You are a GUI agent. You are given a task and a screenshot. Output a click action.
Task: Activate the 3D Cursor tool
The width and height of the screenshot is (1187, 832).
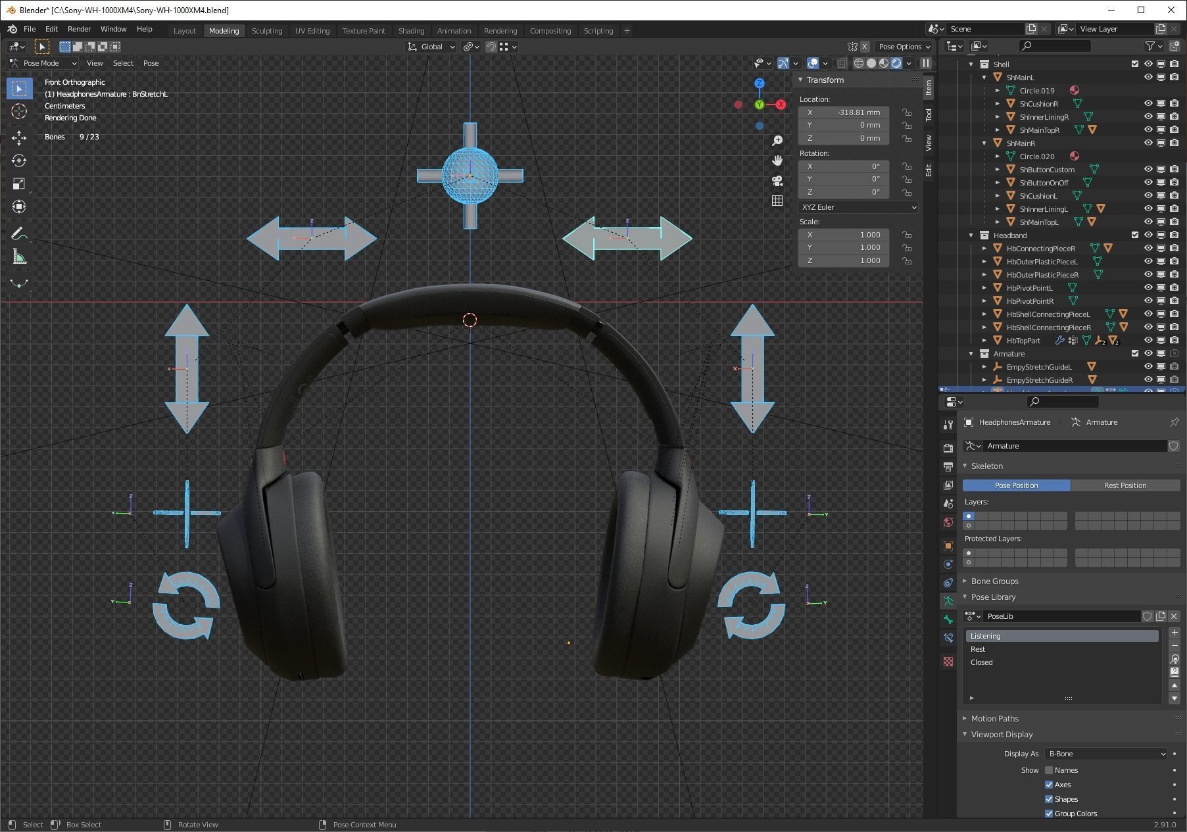pos(19,111)
